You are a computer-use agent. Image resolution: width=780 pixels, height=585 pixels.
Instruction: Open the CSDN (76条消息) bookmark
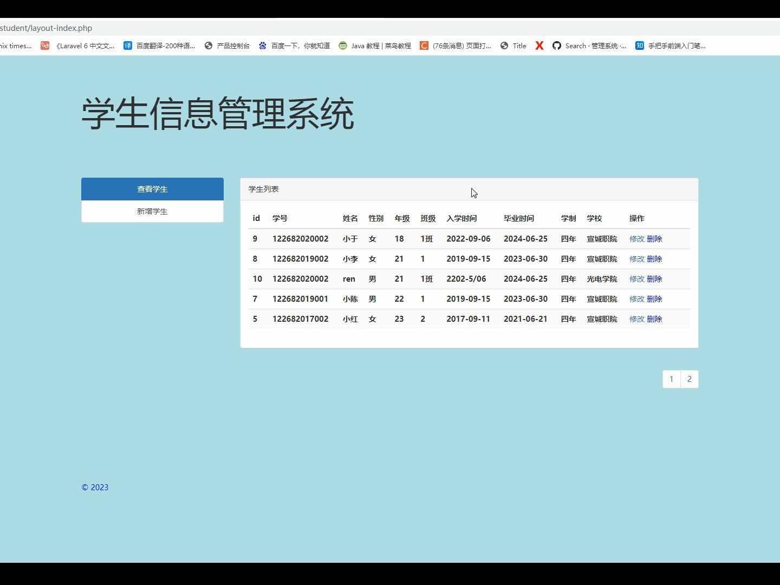click(455, 45)
